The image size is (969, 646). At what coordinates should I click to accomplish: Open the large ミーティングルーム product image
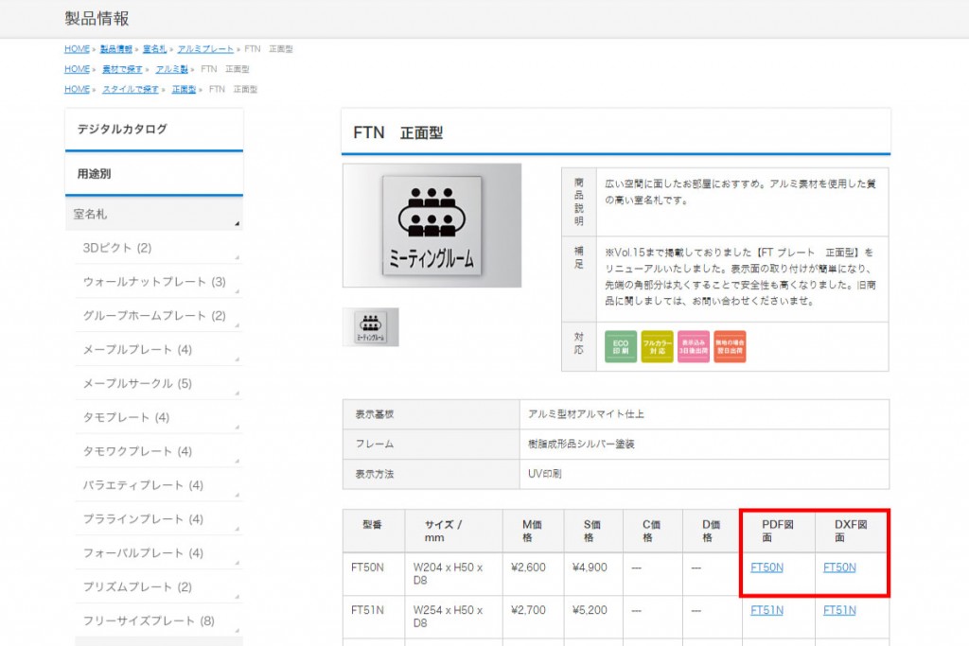[432, 225]
